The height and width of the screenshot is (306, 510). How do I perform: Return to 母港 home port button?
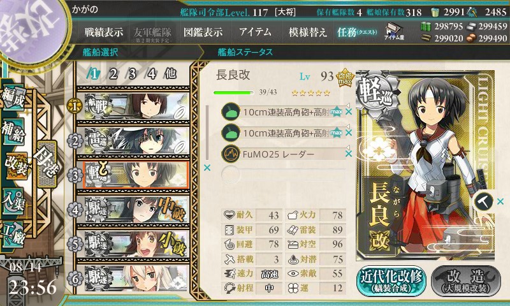[x=47, y=164]
